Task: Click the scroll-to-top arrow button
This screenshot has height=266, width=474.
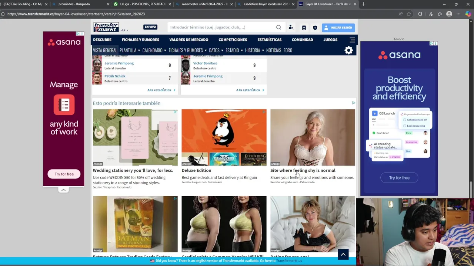Action: 343,254
